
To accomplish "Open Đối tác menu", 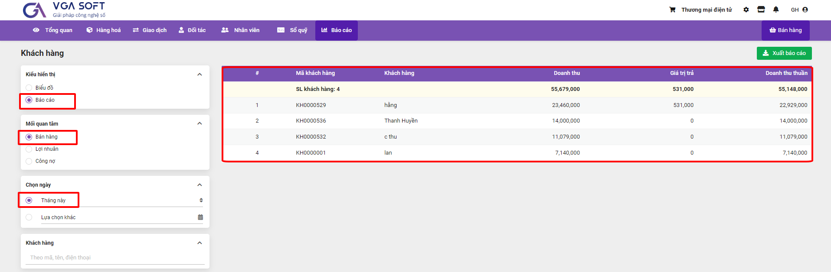I will pos(192,30).
